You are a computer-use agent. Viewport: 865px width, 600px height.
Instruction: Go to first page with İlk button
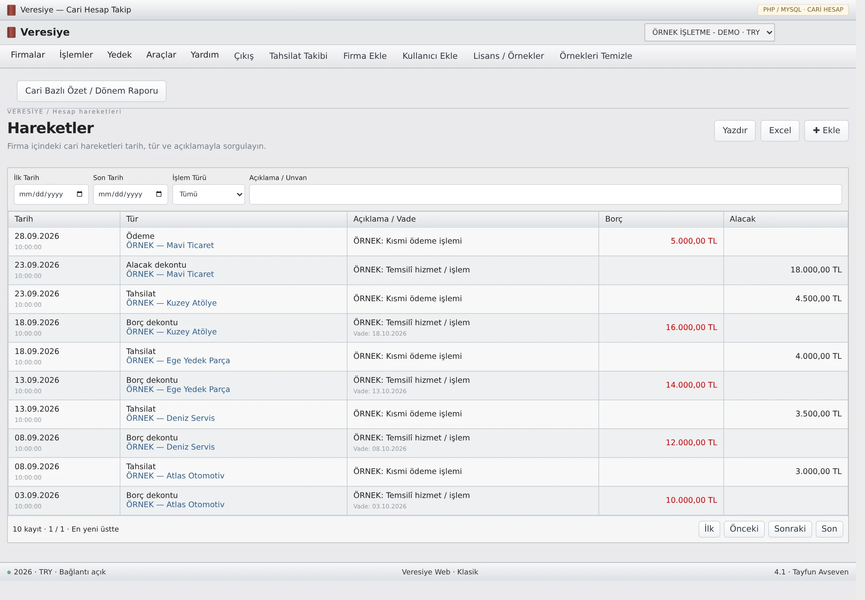point(709,529)
